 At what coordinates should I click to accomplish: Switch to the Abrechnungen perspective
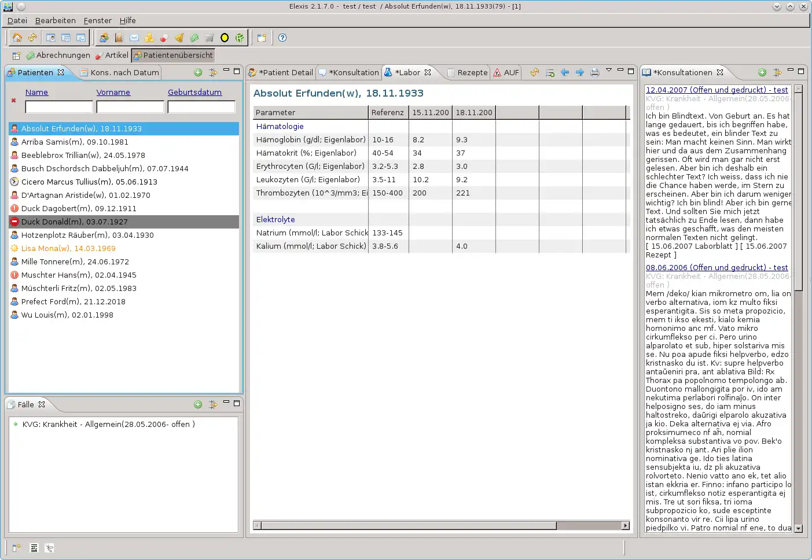click(x=58, y=55)
